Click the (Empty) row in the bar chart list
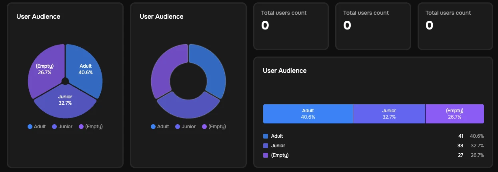The height and width of the screenshot is (172, 498). click(374, 155)
